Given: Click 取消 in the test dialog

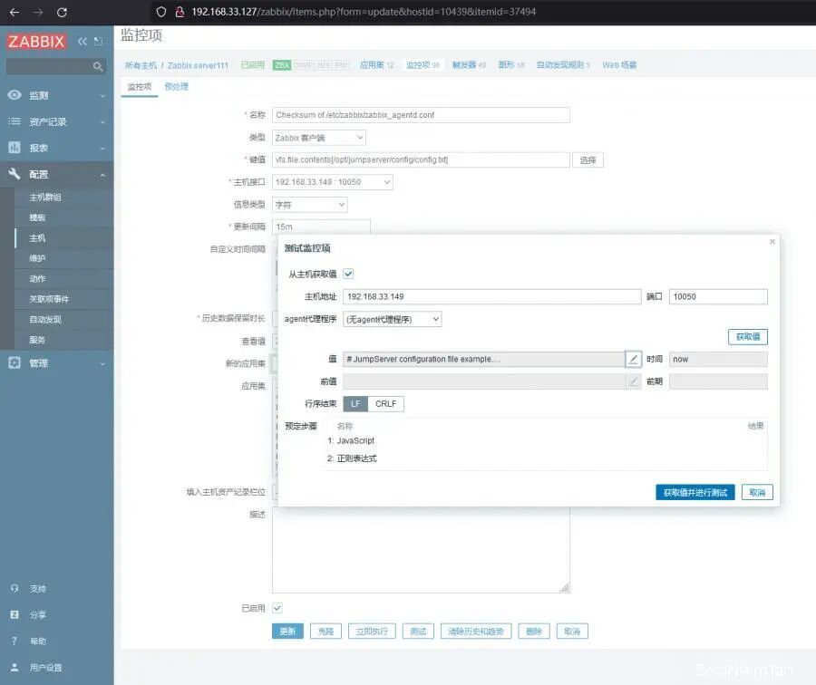Looking at the screenshot, I should pyautogui.click(x=757, y=492).
